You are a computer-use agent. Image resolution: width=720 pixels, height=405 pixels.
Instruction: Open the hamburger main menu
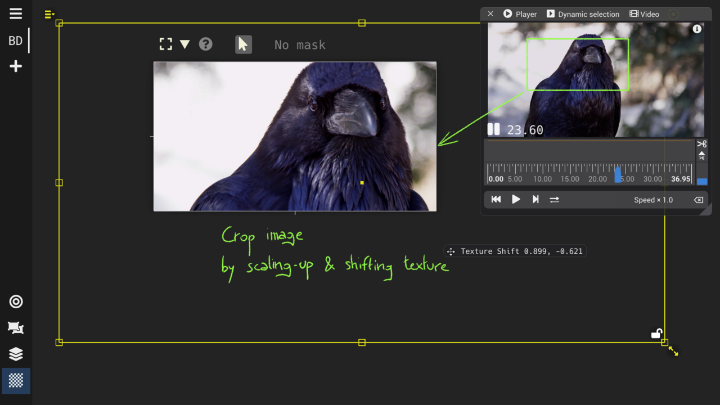(16, 14)
